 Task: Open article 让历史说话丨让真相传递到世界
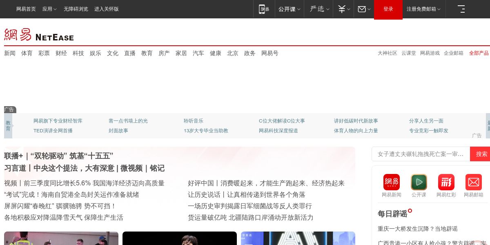click(x=247, y=195)
